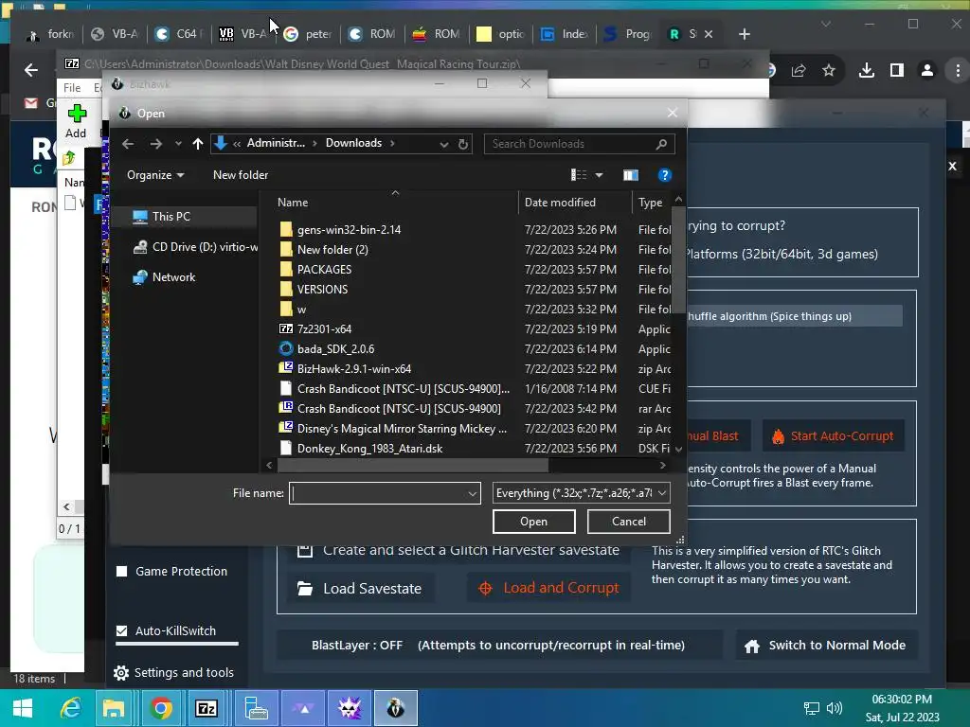Open the dialog Help icon

click(x=664, y=175)
